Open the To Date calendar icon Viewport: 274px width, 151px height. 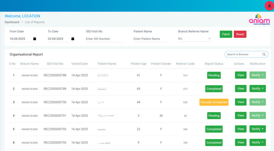pyautogui.click(x=73, y=39)
